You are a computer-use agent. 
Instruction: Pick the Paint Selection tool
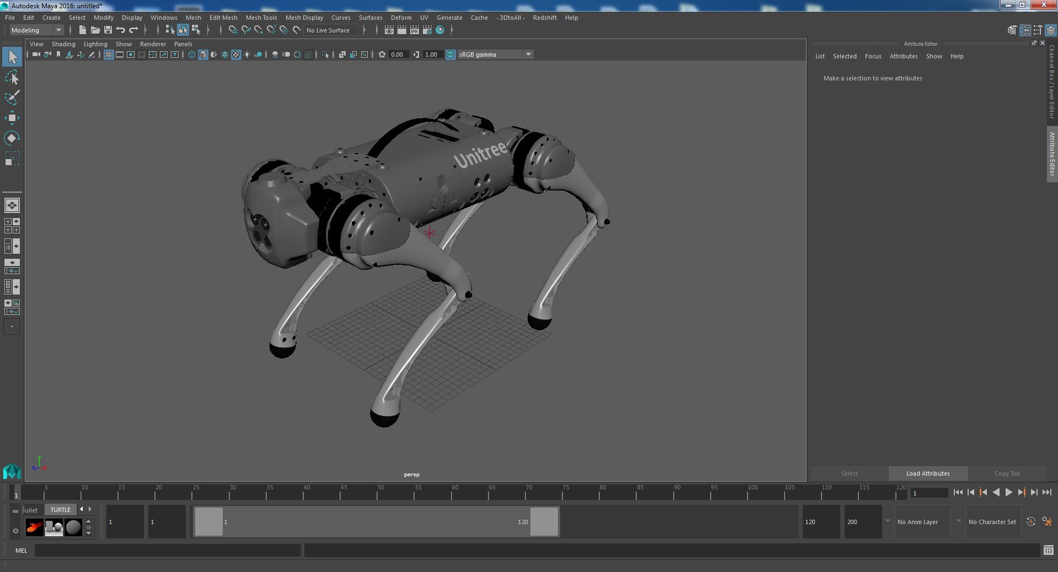(x=12, y=97)
